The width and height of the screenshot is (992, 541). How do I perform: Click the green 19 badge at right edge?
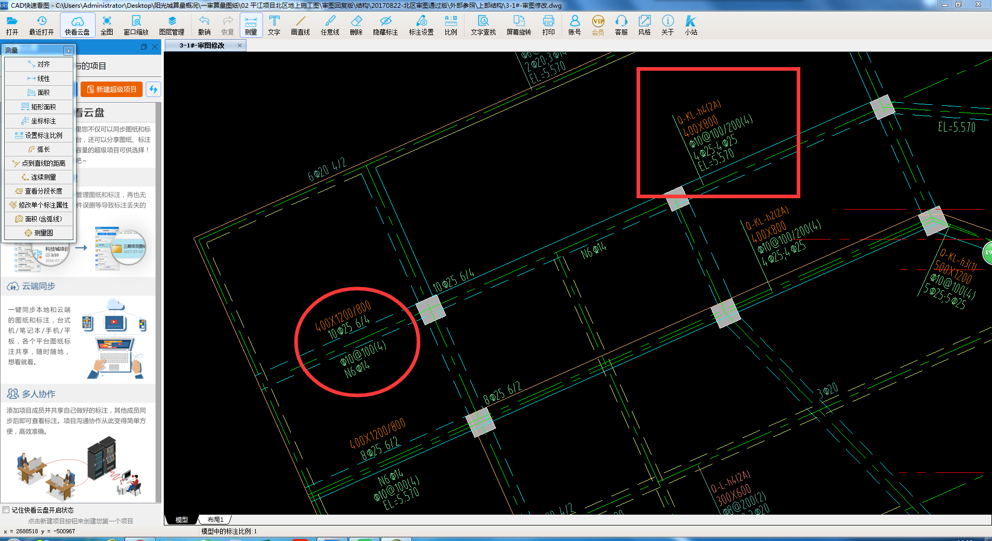click(987, 252)
